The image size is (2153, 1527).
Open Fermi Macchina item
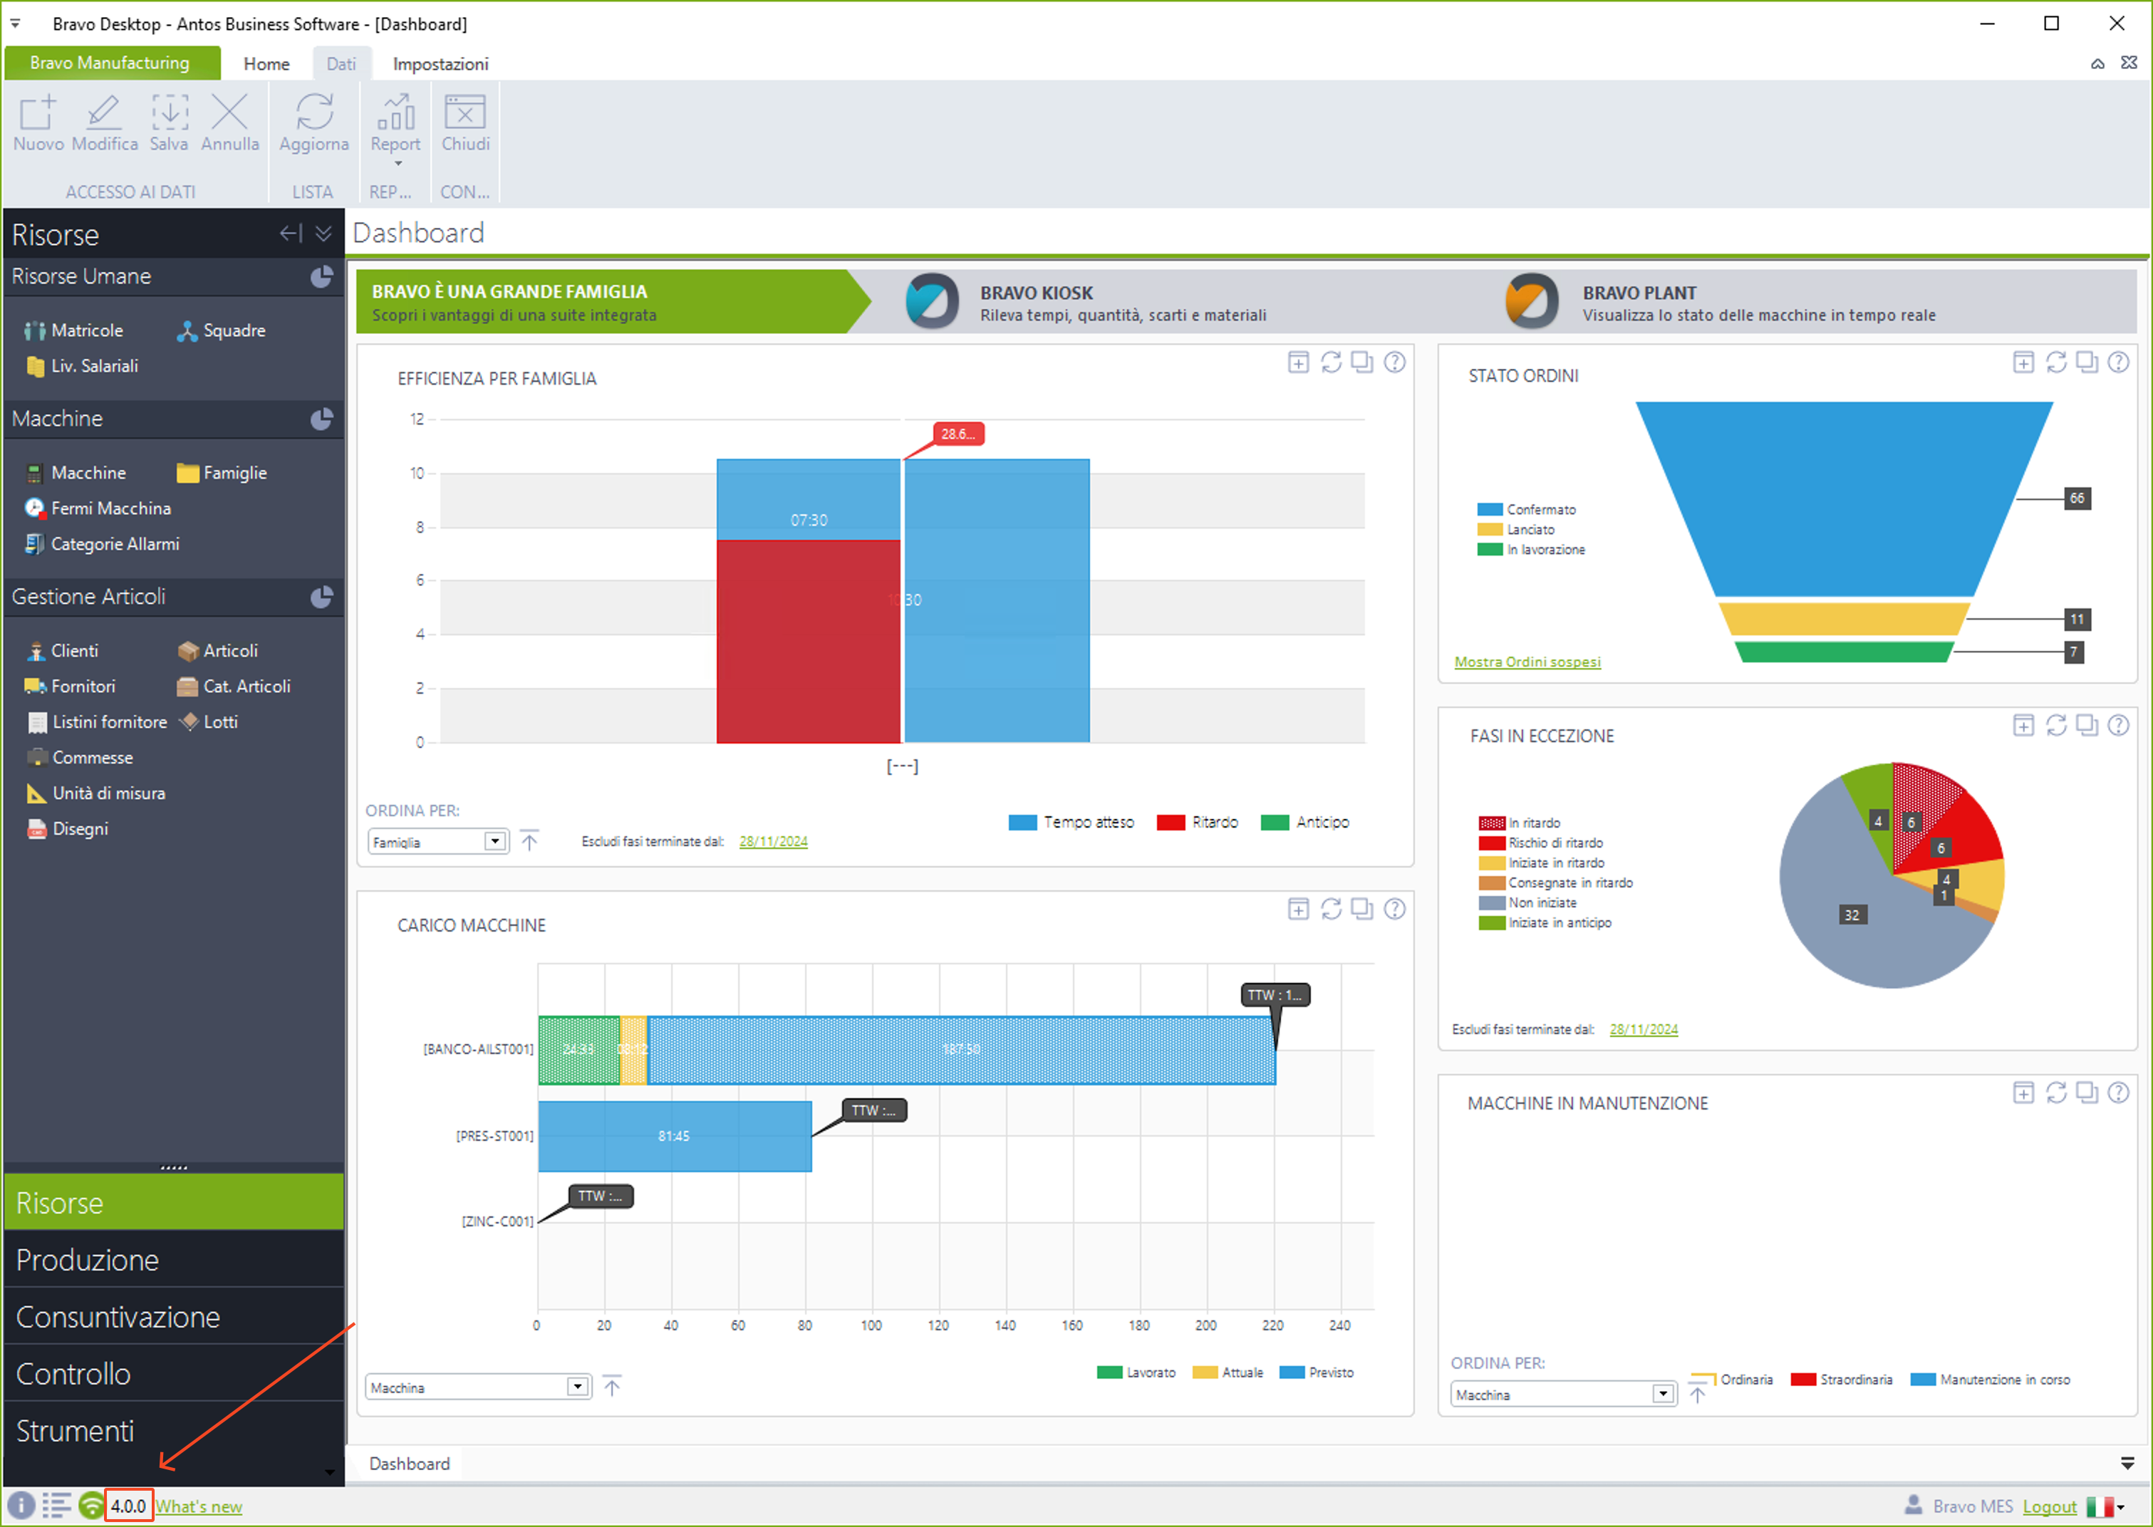(x=98, y=508)
